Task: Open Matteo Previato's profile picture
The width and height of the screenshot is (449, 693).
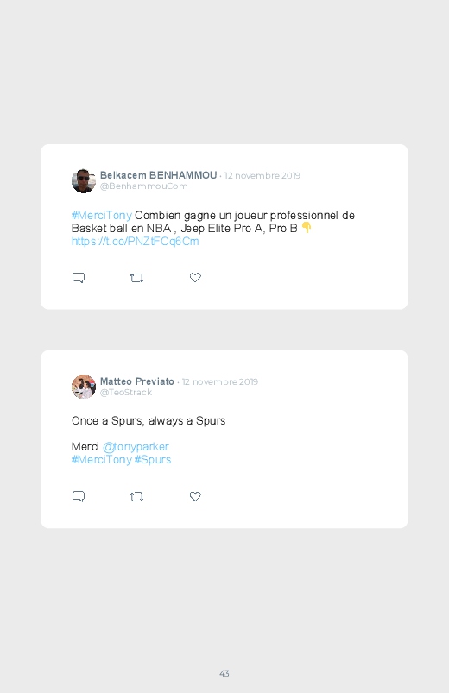Action: 84,387
